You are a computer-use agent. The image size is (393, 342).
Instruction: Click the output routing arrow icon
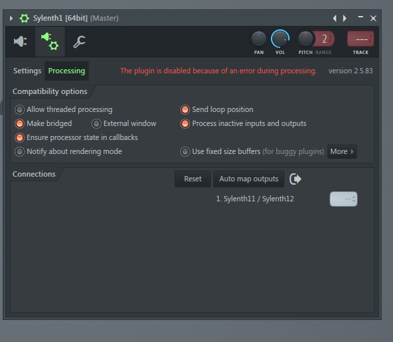[x=296, y=179]
